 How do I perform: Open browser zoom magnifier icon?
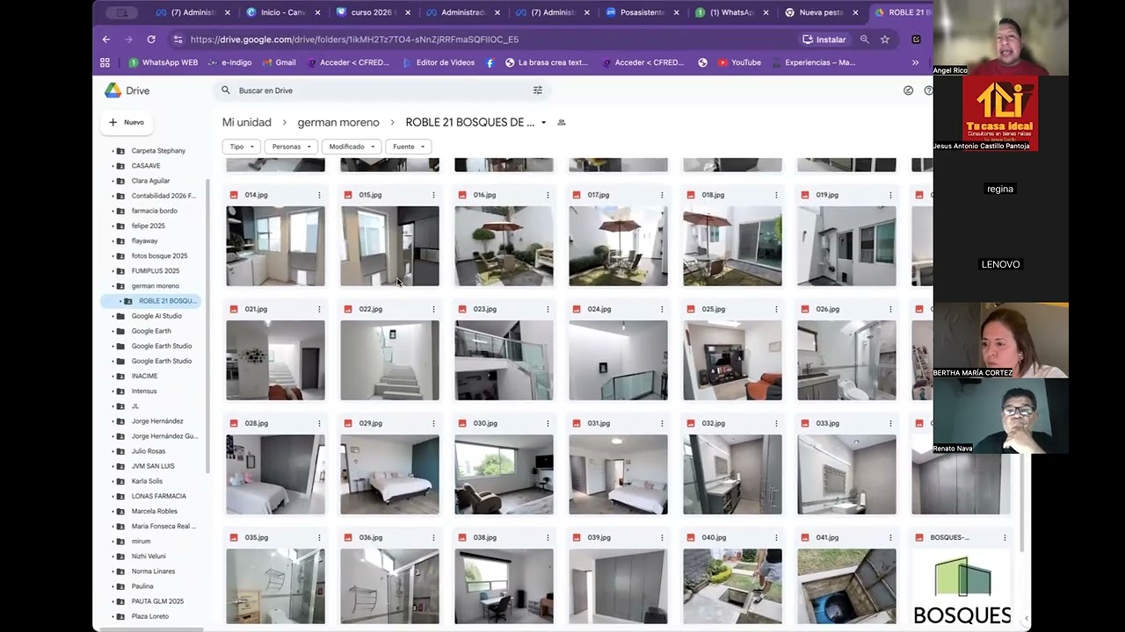864,39
